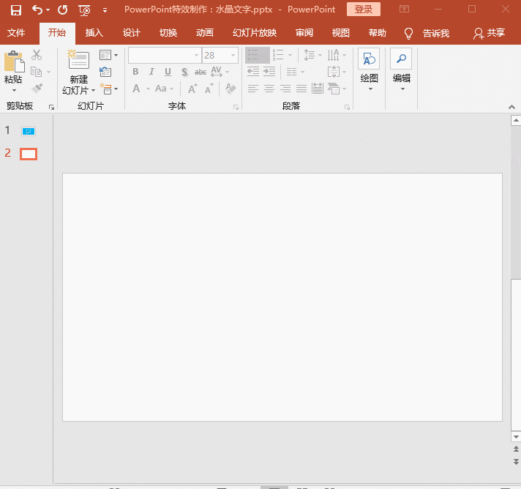Open the font size 28 dropdown

233,55
